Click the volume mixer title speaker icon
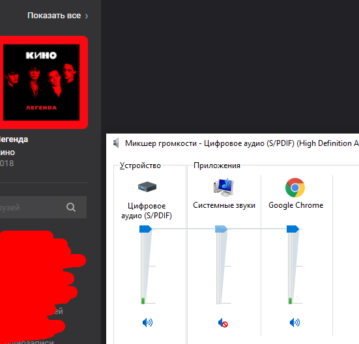This screenshot has width=359, height=344. (116, 143)
